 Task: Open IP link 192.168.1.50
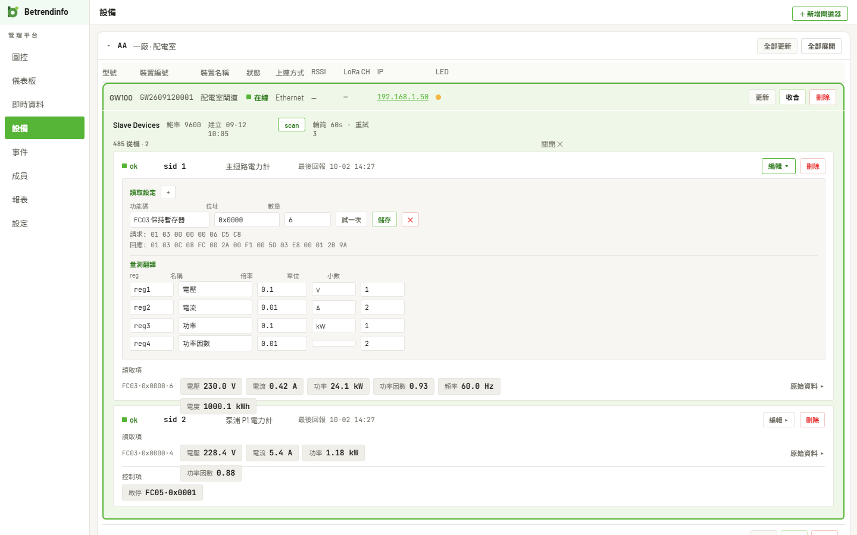(x=403, y=97)
